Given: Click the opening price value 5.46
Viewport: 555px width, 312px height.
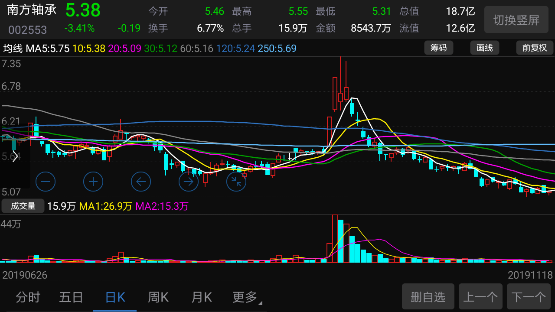Looking at the screenshot, I should 215,11.
